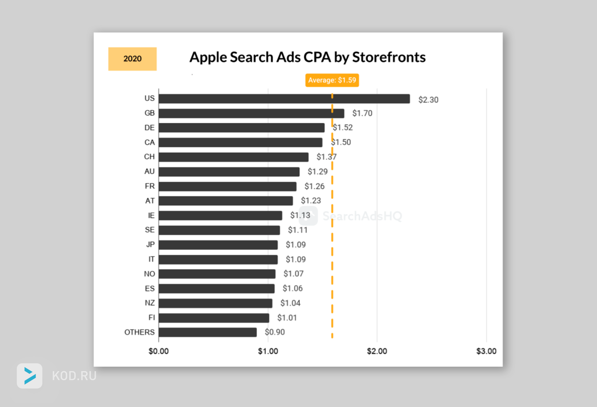This screenshot has width=597, height=407.
Task: Click the $0.90 value label
Action: tap(275, 332)
